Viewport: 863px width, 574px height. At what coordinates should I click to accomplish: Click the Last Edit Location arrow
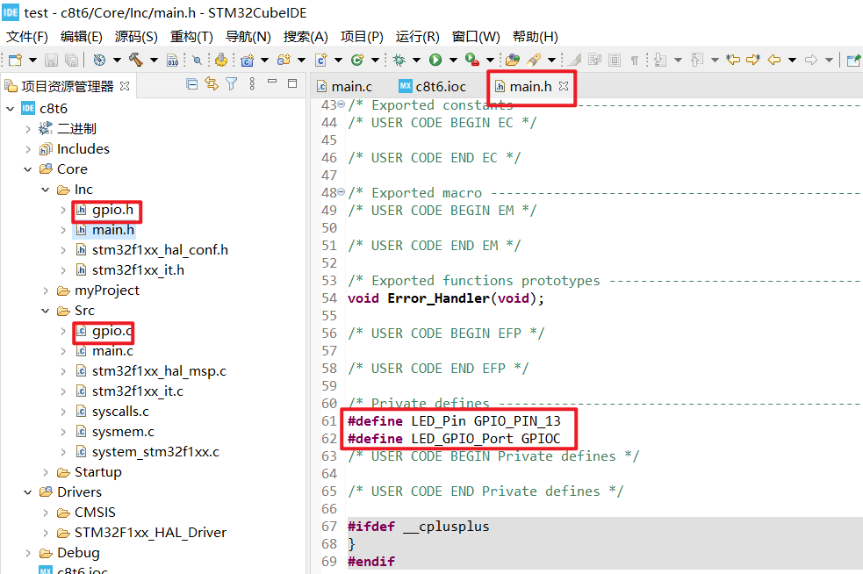point(733,60)
